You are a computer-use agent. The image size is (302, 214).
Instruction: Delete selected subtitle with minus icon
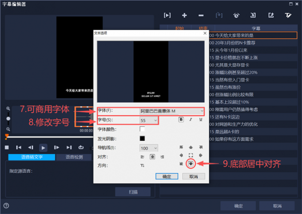[x=201, y=16]
